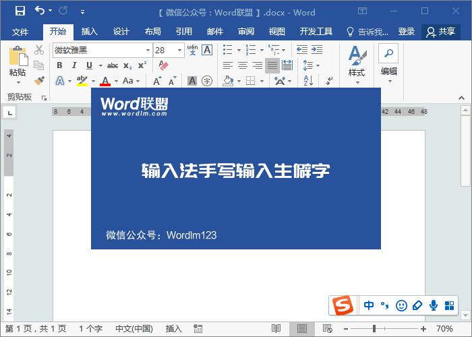This screenshot has height=337, width=472.
Task: Open the 样式 styles gallery
Action: pyautogui.click(x=357, y=65)
